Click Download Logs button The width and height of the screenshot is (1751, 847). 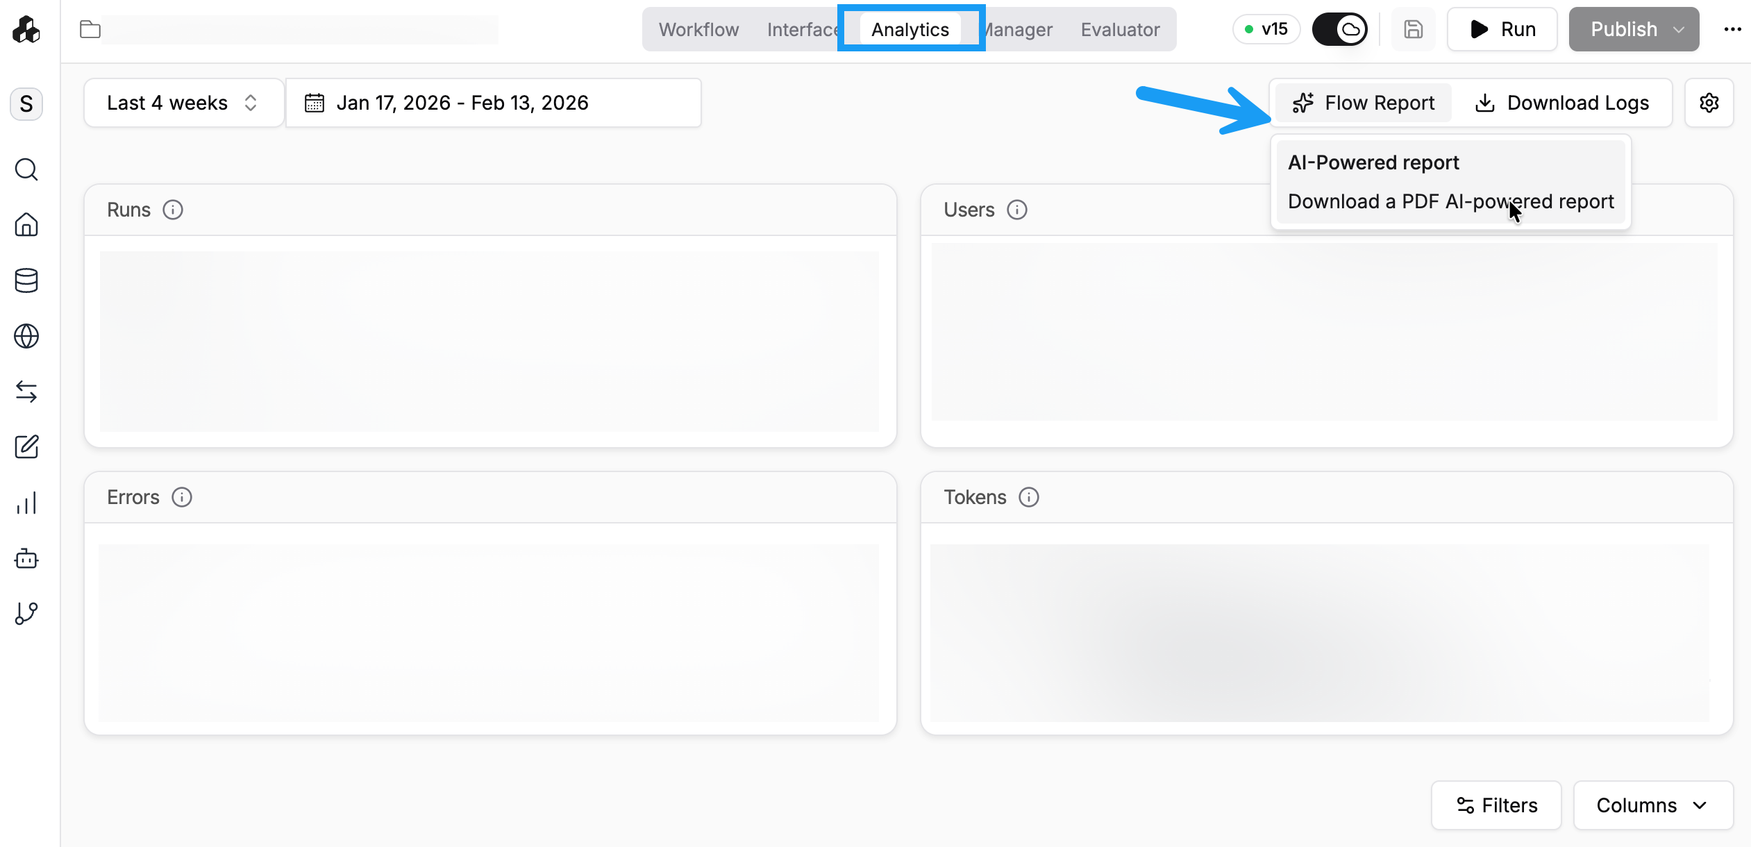pos(1562,103)
